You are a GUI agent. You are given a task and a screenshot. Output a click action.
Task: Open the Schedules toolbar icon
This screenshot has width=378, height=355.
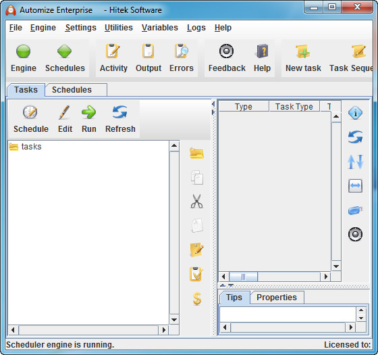tap(64, 51)
